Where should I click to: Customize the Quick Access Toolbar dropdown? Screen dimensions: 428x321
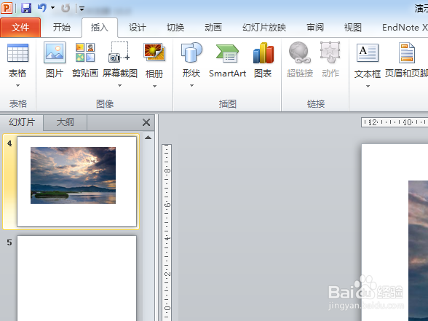pyautogui.click(x=82, y=9)
